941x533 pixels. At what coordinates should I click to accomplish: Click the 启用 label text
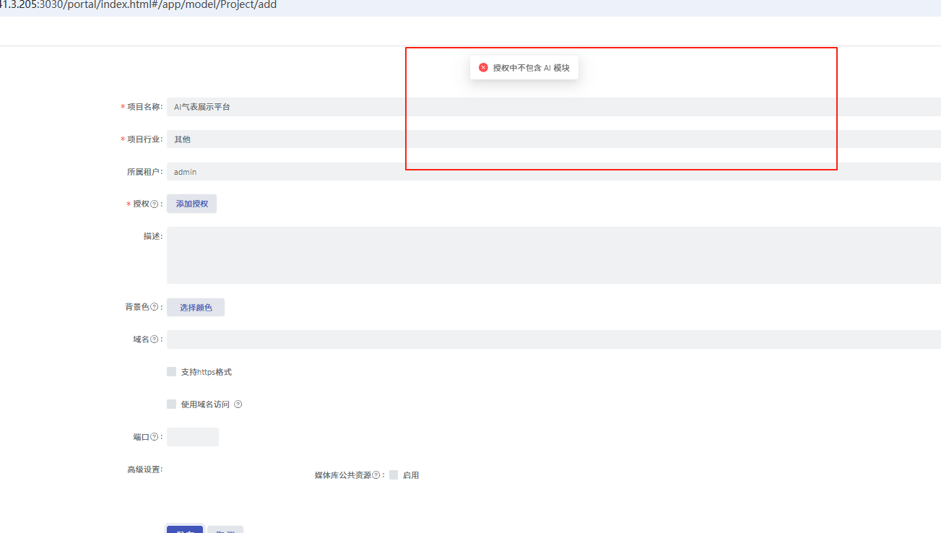pyautogui.click(x=411, y=475)
